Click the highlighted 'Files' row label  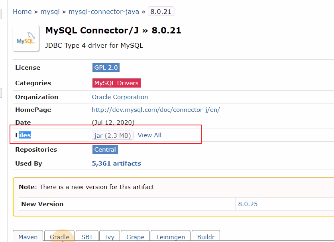click(23, 135)
